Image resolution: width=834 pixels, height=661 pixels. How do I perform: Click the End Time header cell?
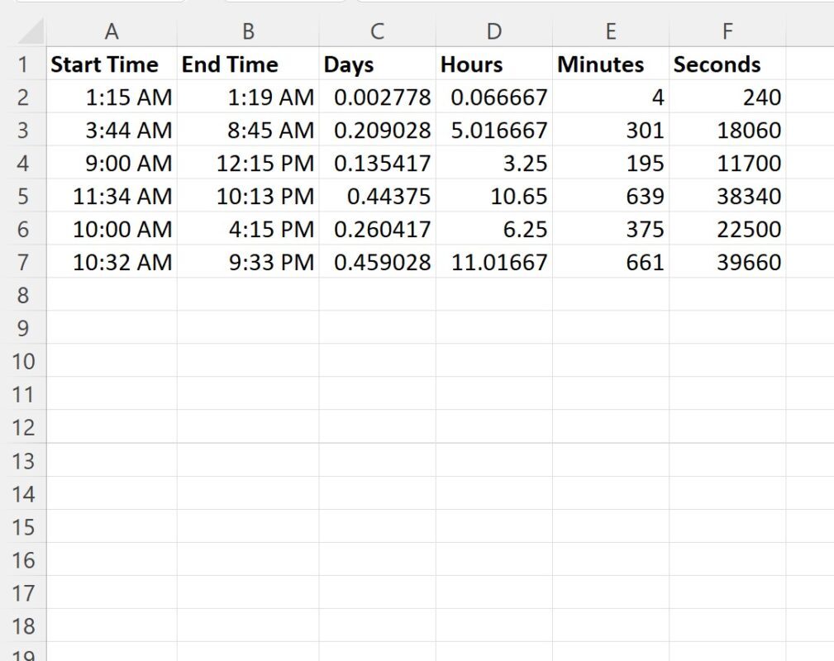coord(247,64)
